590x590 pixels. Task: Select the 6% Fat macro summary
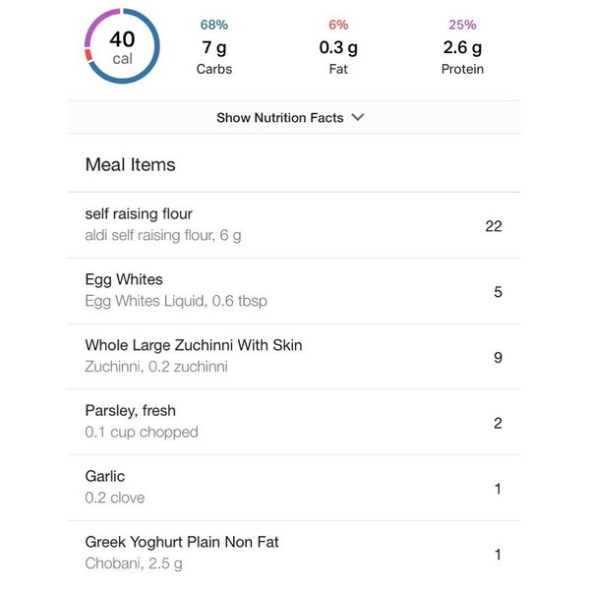click(338, 46)
